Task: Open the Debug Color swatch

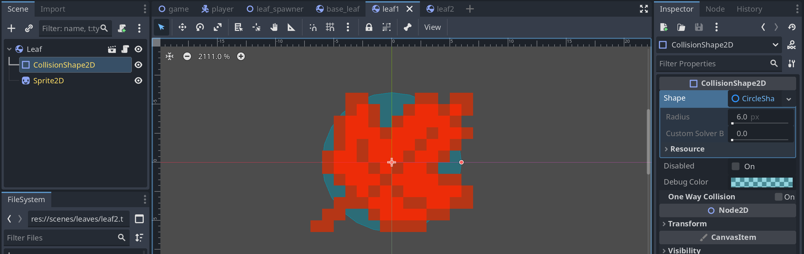Action: click(x=761, y=182)
